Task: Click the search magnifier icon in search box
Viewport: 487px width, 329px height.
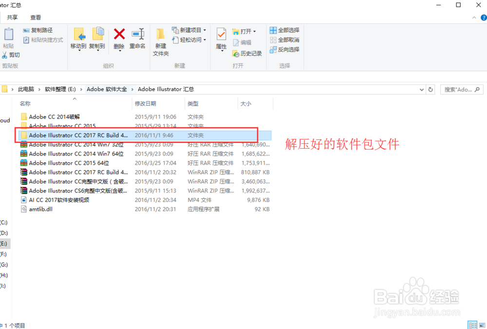Action: coord(477,89)
